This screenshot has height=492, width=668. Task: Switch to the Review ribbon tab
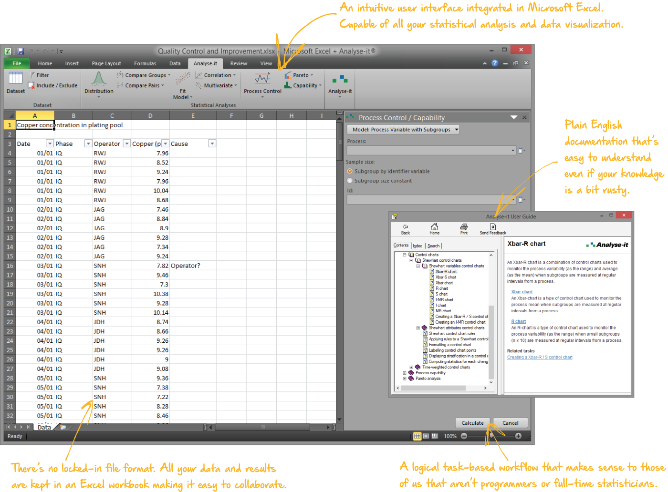(239, 63)
